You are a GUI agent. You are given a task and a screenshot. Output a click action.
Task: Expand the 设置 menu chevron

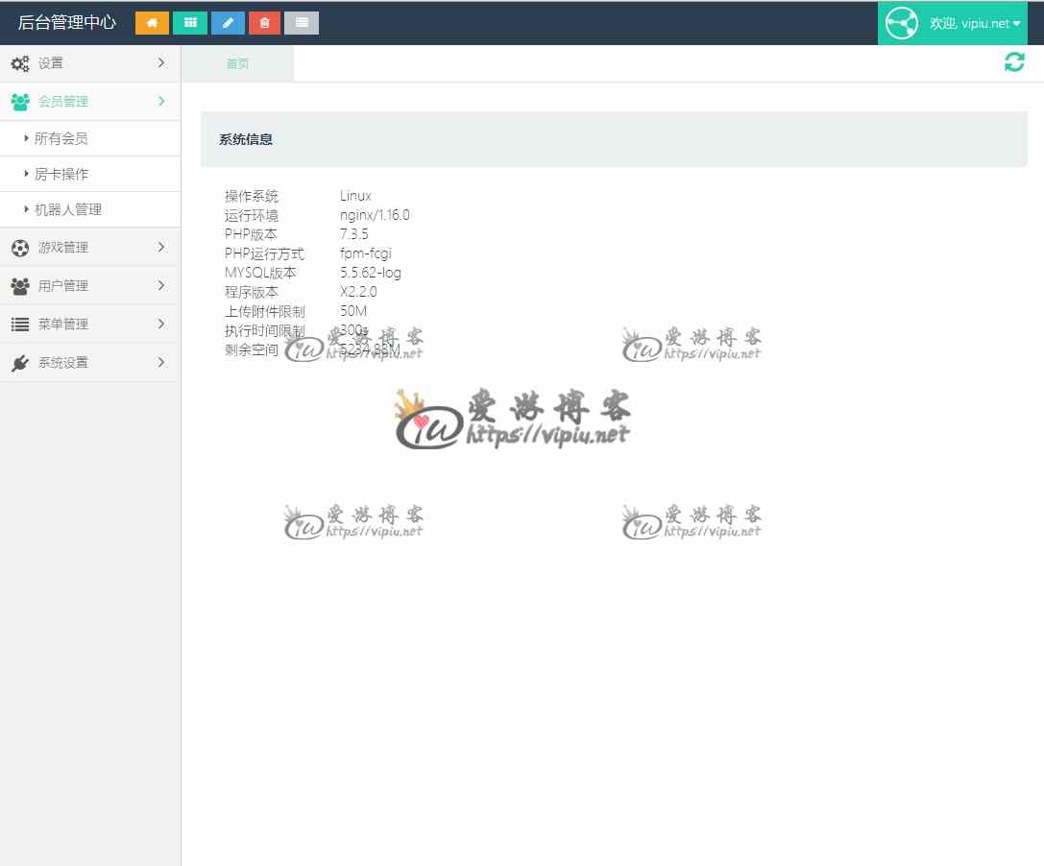(x=161, y=62)
